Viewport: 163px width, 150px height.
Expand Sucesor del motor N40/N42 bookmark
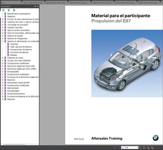point(3,61)
